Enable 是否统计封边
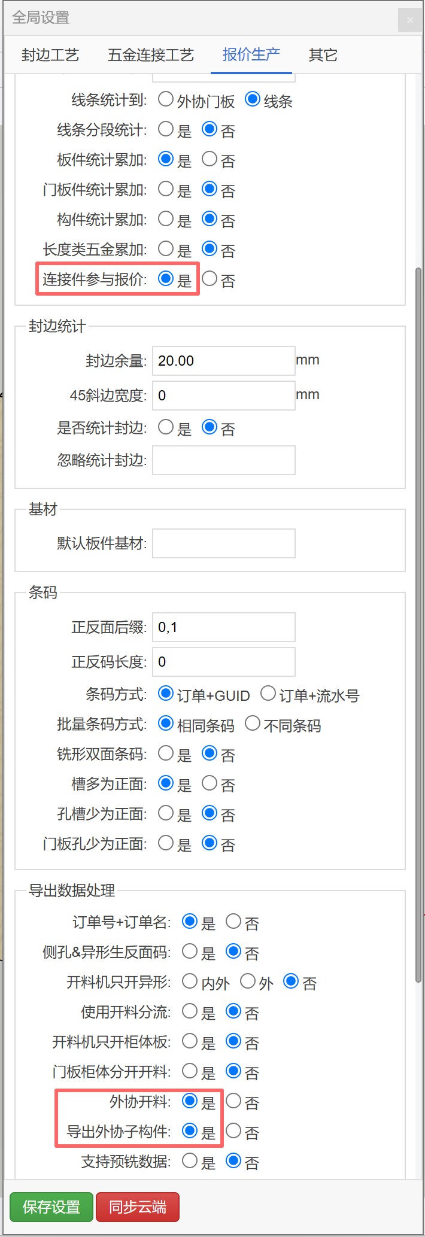Viewport: 425px width, 1237px height. [165, 427]
